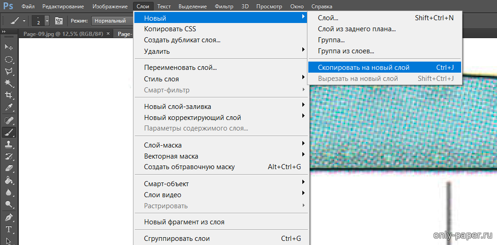Select the Eyedropper tool

[x=8, y=108]
